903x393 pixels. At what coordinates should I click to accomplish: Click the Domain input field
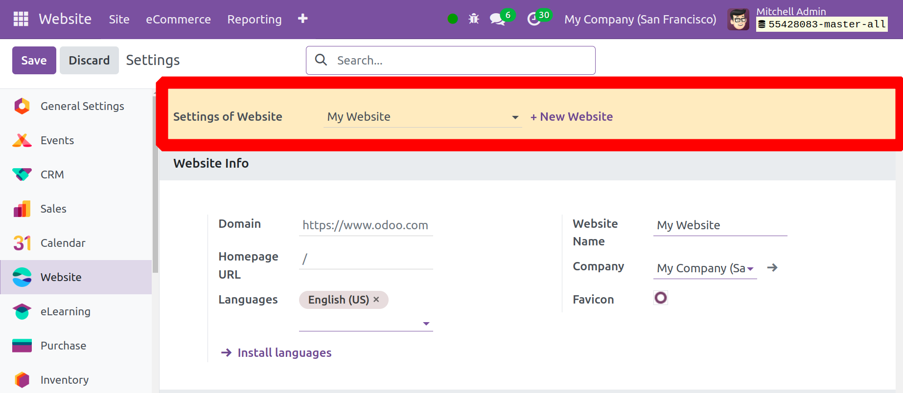365,225
